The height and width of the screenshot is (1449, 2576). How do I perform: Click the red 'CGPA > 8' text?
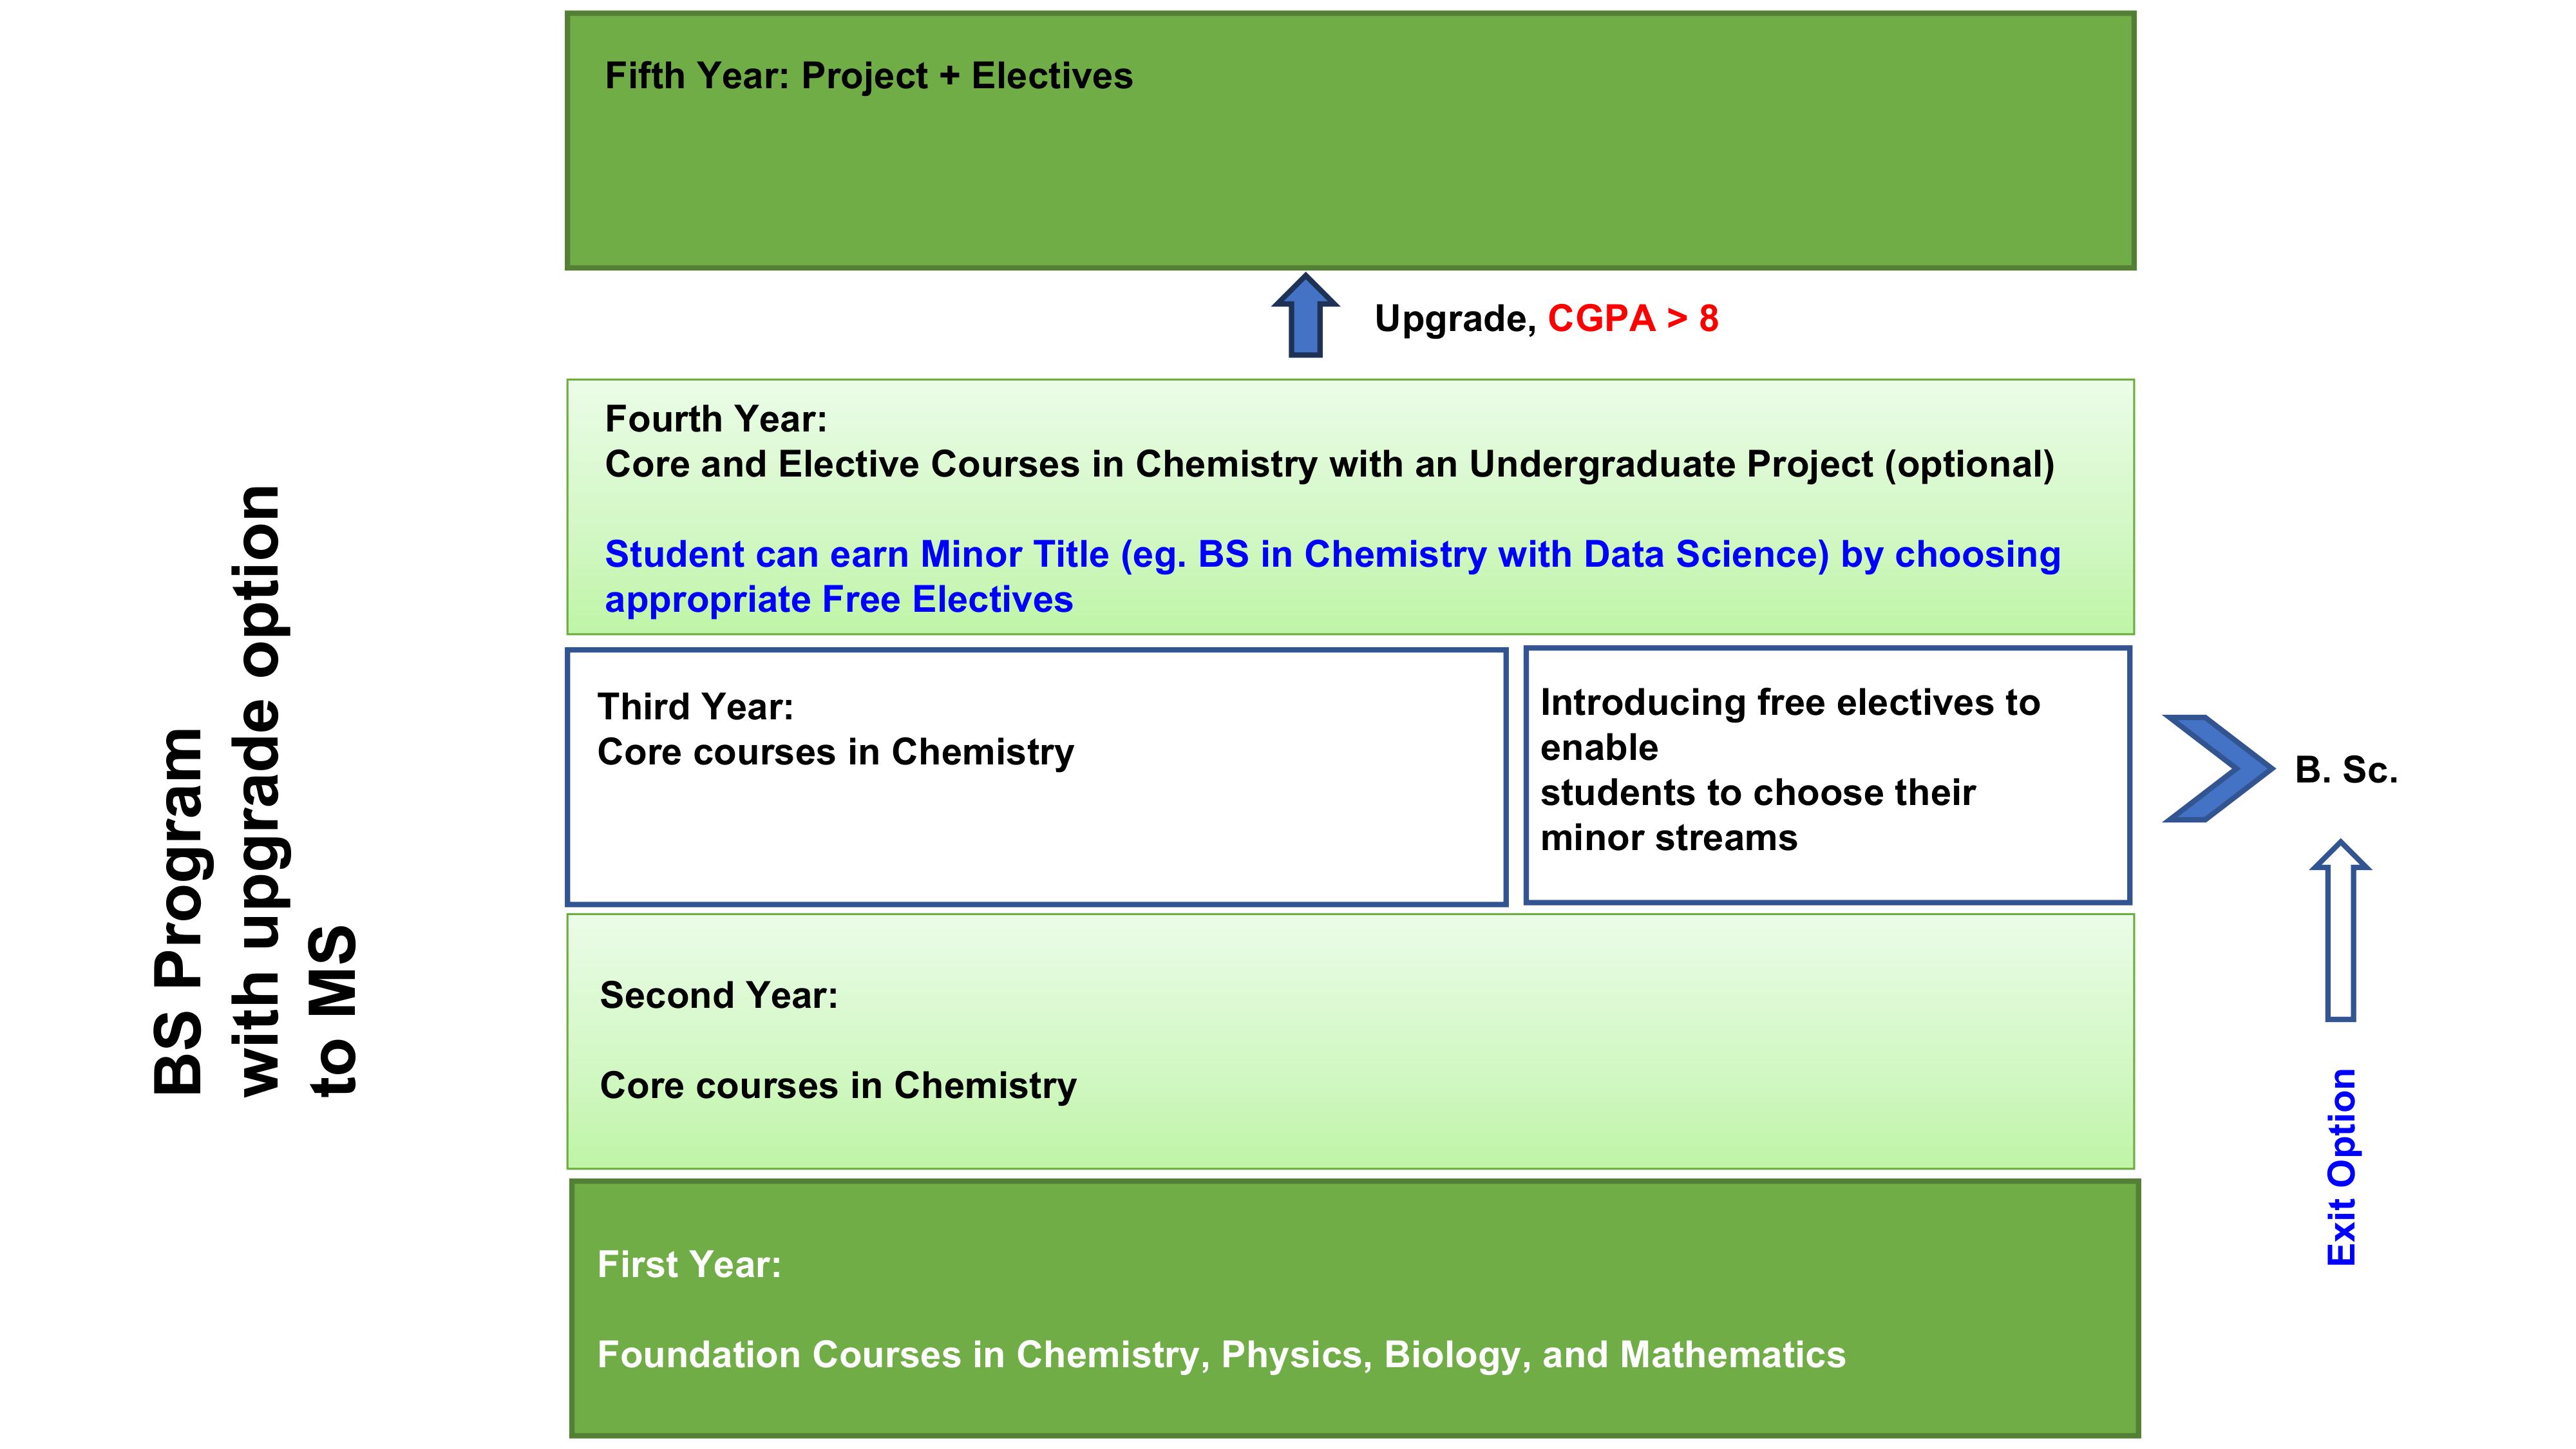tap(1633, 319)
